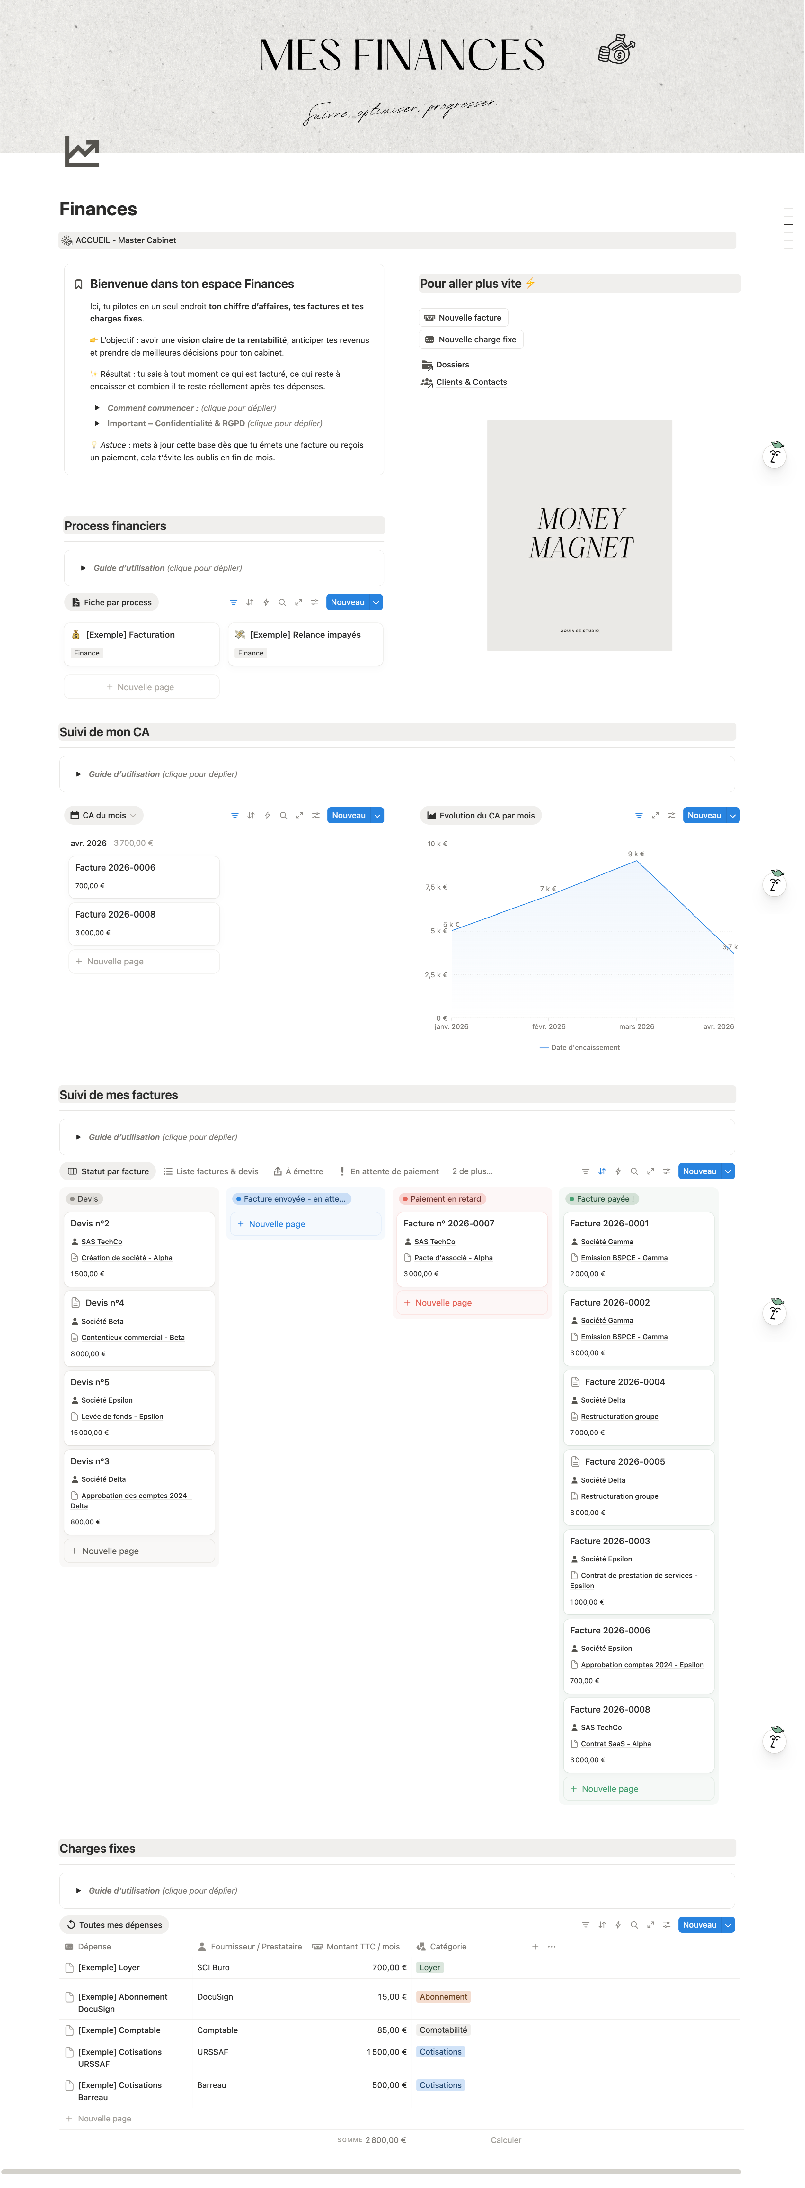
Task: Click the Abonnement category tag
Action: coord(443,1997)
